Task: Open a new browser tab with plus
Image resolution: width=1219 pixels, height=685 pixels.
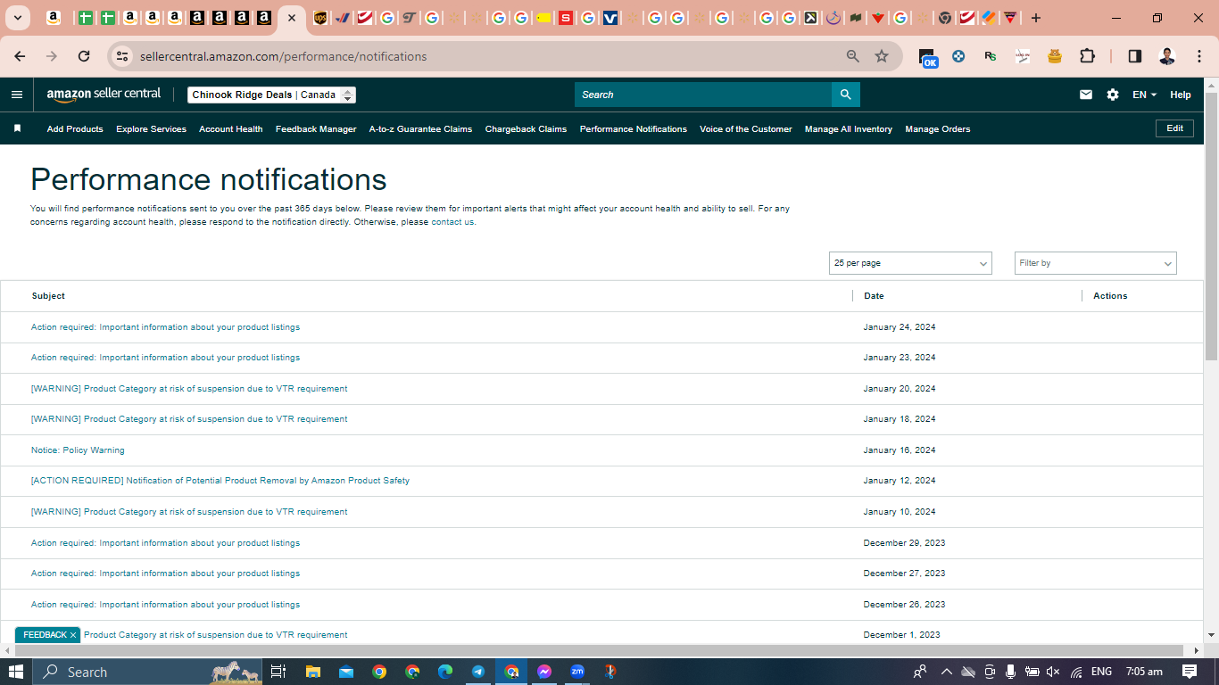Action: pos(1036,18)
